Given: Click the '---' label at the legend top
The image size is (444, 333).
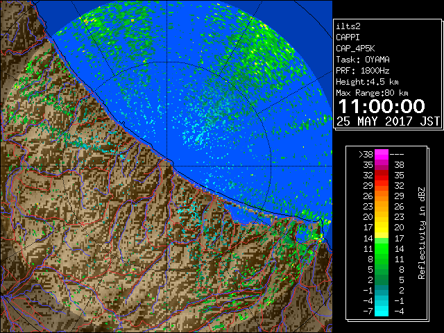Looking at the screenshot, I should click(x=397, y=155).
